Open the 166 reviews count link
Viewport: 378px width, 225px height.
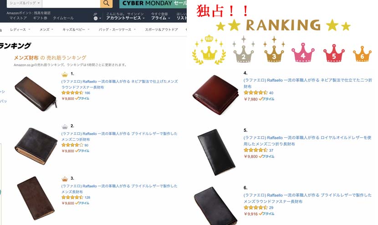pyautogui.click(x=87, y=93)
